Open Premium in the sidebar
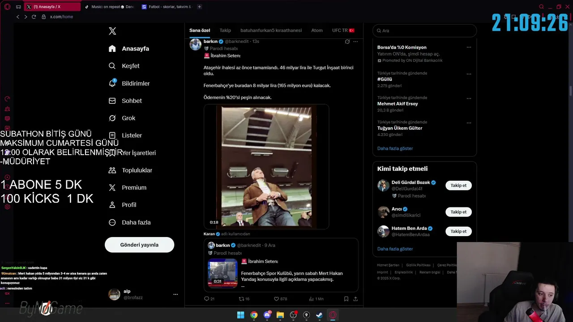 coord(128,187)
